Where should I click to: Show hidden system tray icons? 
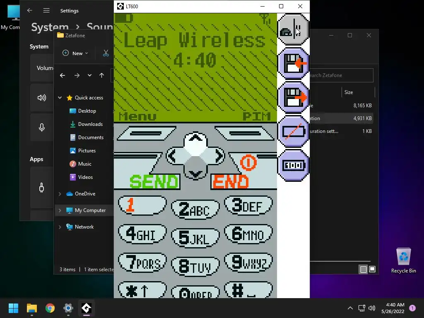click(350, 308)
